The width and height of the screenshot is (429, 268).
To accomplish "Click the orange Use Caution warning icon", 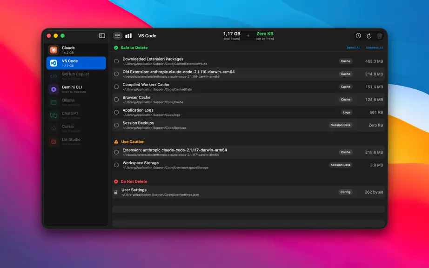I will (116, 141).
